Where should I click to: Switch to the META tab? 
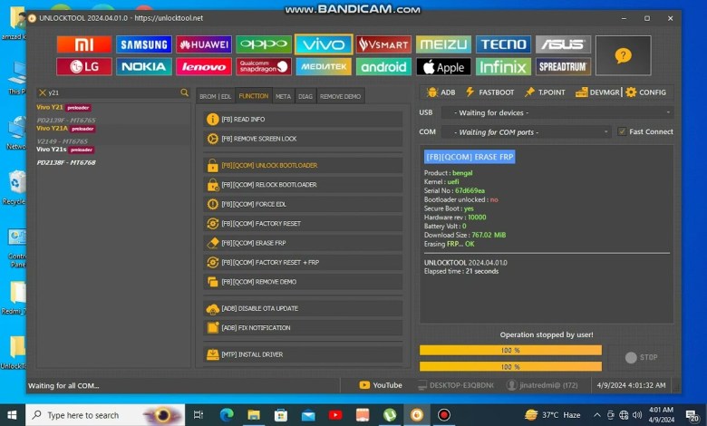[283, 96]
